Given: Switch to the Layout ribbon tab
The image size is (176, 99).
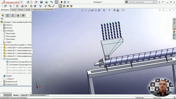Looking at the screenshot, I should point(13,10).
